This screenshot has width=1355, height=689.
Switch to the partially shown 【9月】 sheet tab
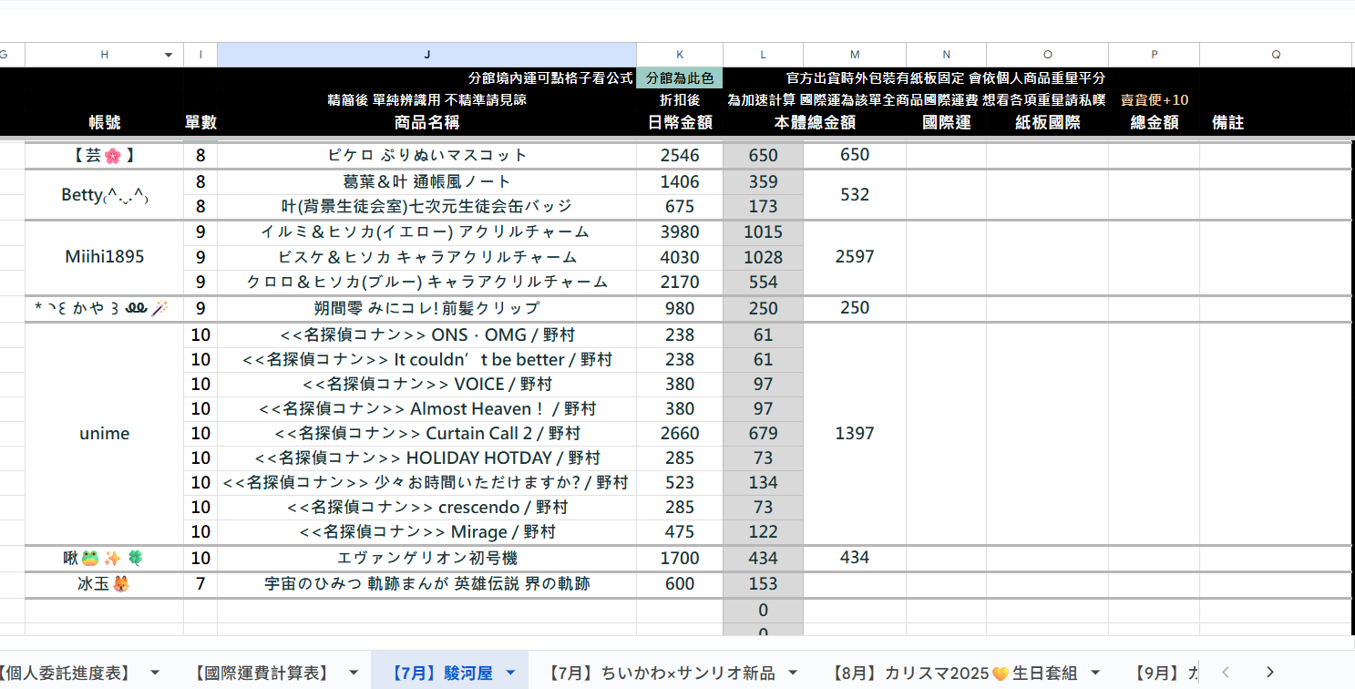1165,673
